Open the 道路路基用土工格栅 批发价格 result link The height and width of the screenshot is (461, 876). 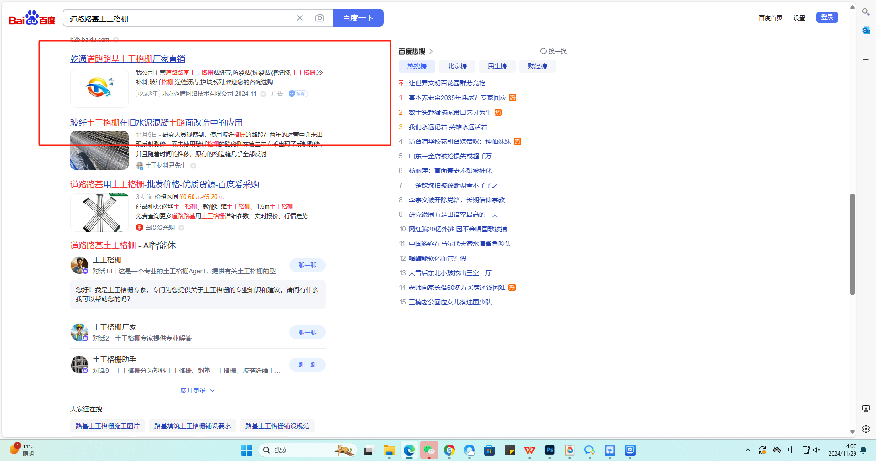(x=164, y=184)
